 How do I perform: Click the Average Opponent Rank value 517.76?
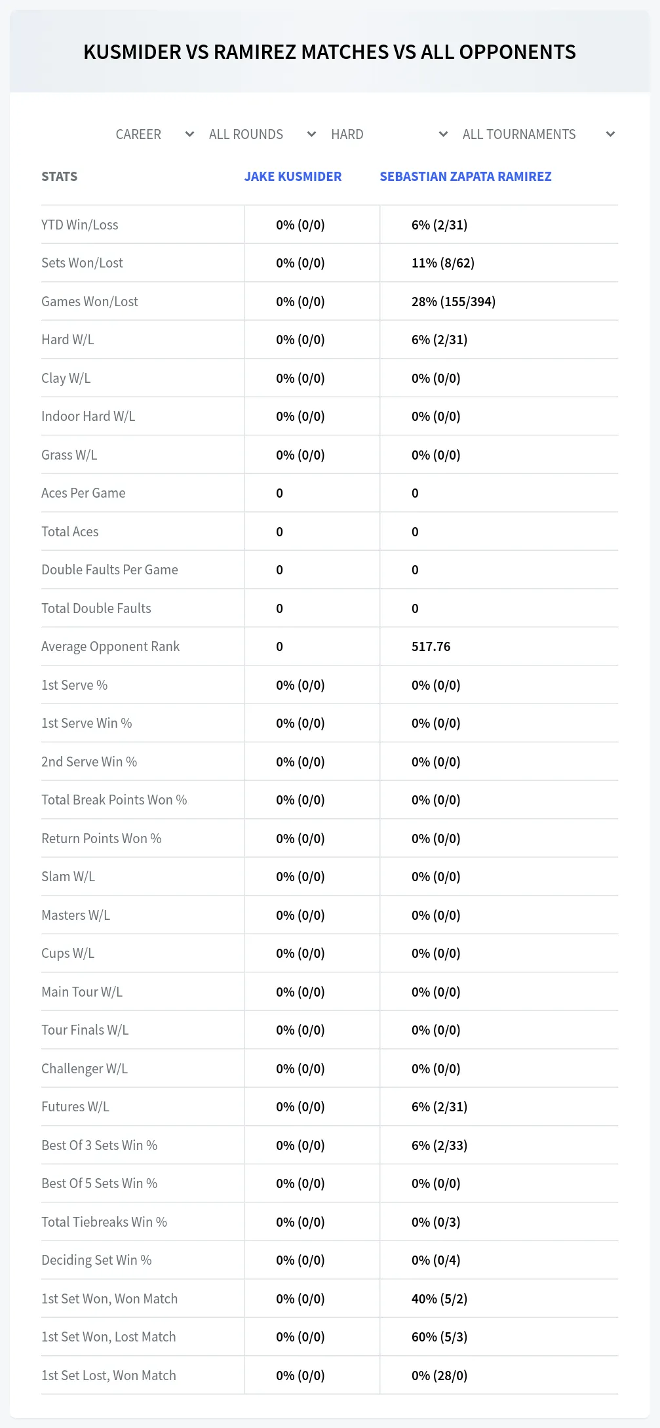[x=431, y=646]
